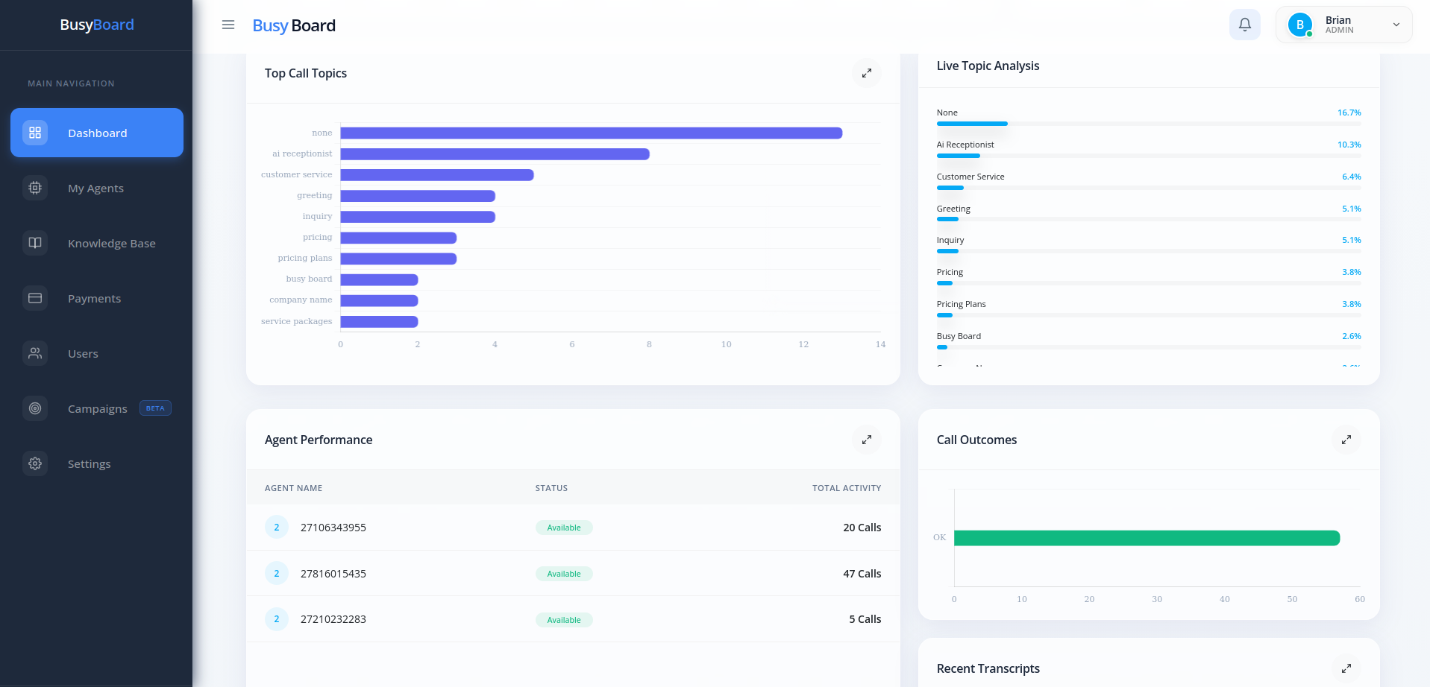Image resolution: width=1430 pixels, height=687 pixels.
Task: Open Campaigns section
Action: [97, 408]
